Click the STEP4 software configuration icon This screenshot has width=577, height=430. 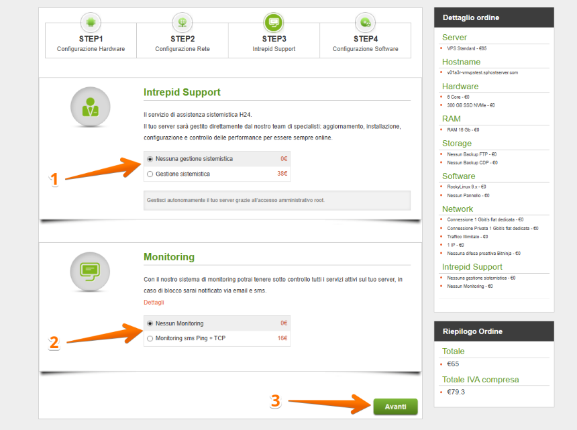(365, 22)
